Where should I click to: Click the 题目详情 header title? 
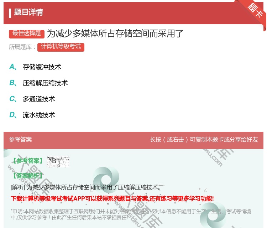(28, 12)
